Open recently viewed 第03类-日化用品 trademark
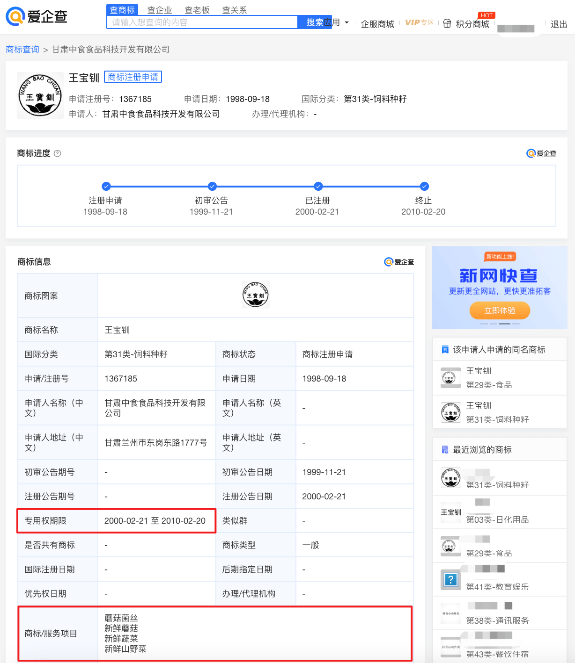Viewport: 575px width, 663px height. pyautogui.click(x=500, y=512)
